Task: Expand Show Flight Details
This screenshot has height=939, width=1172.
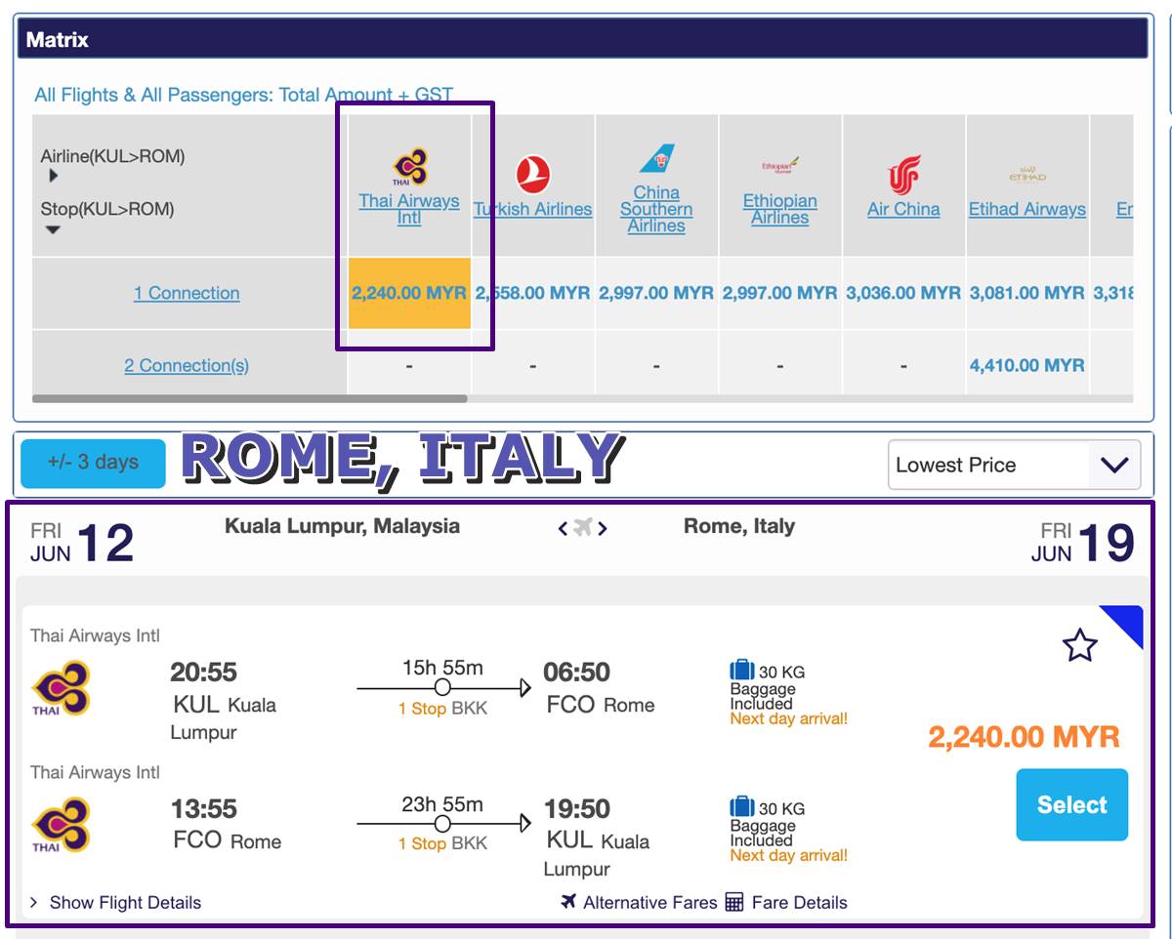Action: click(x=116, y=903)
